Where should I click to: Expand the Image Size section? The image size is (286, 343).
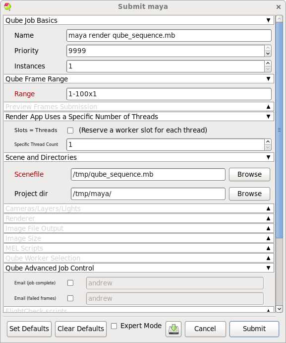click(x=139, y=238)
